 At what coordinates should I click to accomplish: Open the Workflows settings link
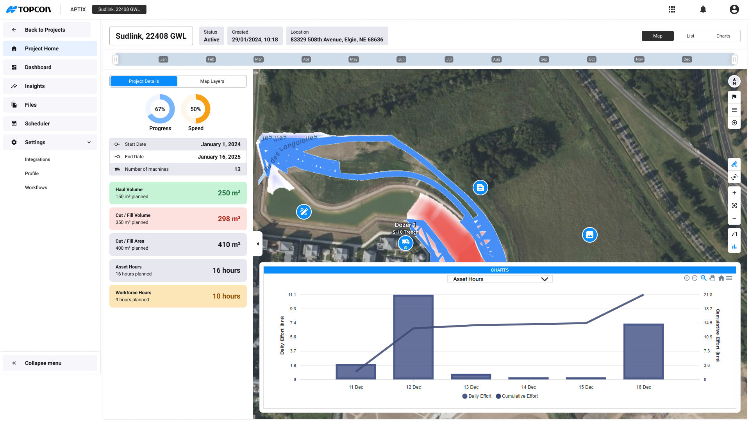(x=36, y=188)
